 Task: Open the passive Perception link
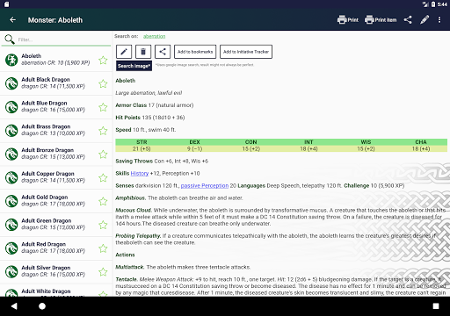pyautogui.click(x=205, y=186)
